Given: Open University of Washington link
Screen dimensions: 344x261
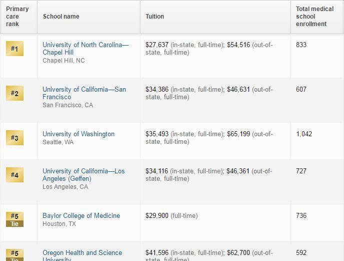Looking at the screenshot, I should click(x=78, y=134).
